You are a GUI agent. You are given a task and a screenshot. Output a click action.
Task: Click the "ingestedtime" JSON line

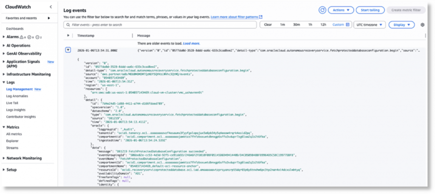[x=133, y=140]
